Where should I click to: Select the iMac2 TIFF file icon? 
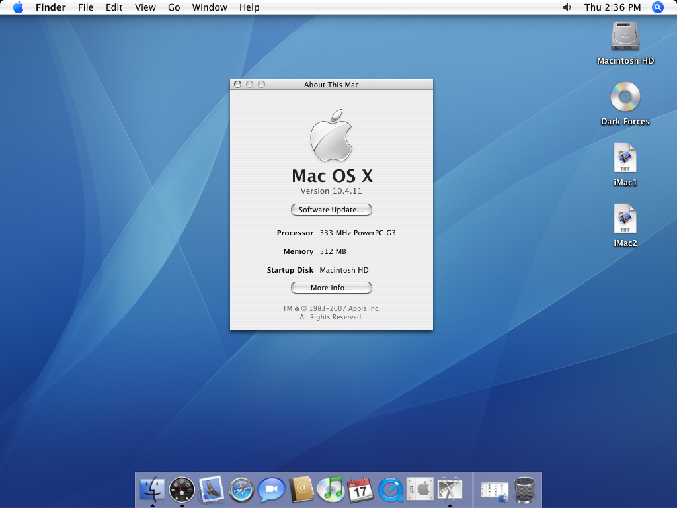click(x=625, y=218)
